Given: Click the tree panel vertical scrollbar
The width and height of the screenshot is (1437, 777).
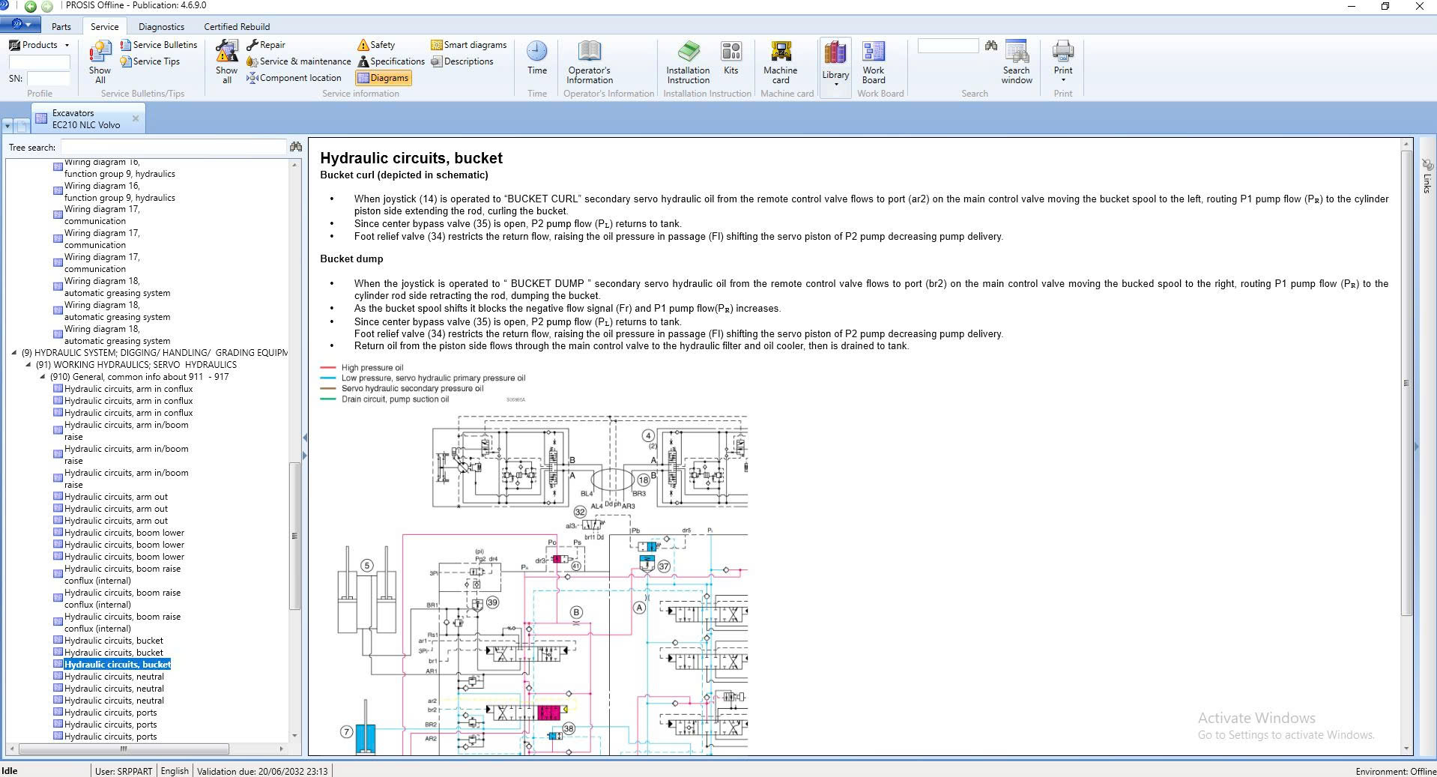Looking at the screenshot, I should pyautogui.click(x=294, y=536).
